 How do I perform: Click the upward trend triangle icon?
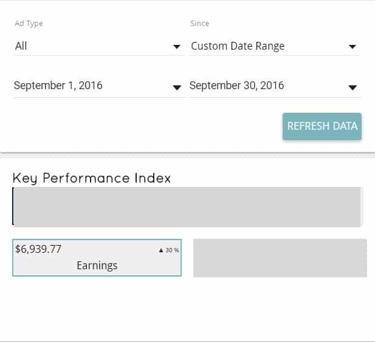tap(161, 250)
